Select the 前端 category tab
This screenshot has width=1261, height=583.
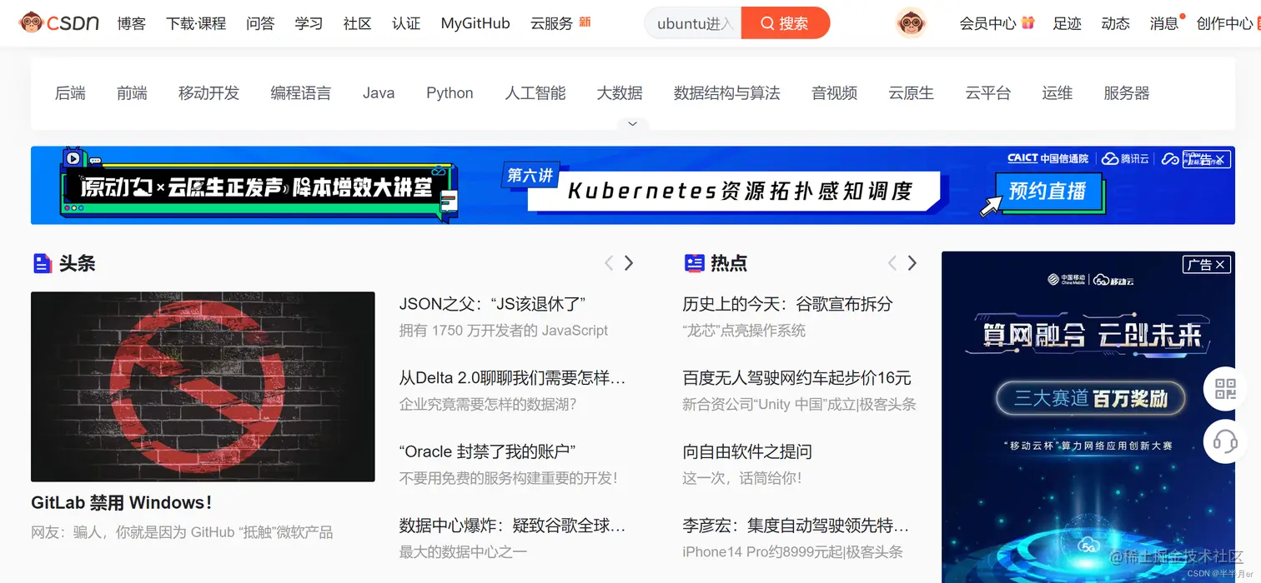pyautogui.click(x=132, y=93)
